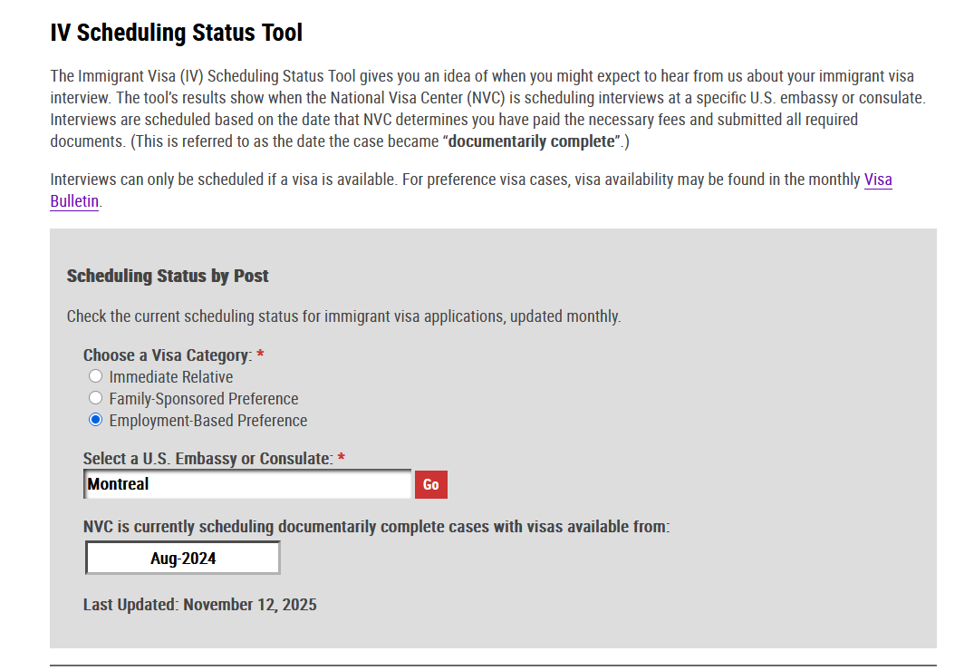Click the Check the current scheduling status sentence
The width and height of the screenshot is (974, 671).
click(x=343, y=317)
